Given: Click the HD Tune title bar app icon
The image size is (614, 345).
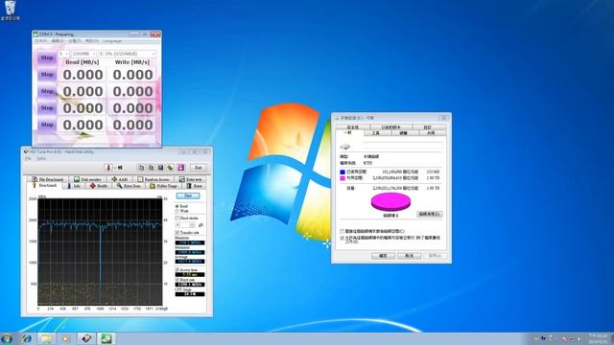Looking at the screenshot, I should pos(26,151).
